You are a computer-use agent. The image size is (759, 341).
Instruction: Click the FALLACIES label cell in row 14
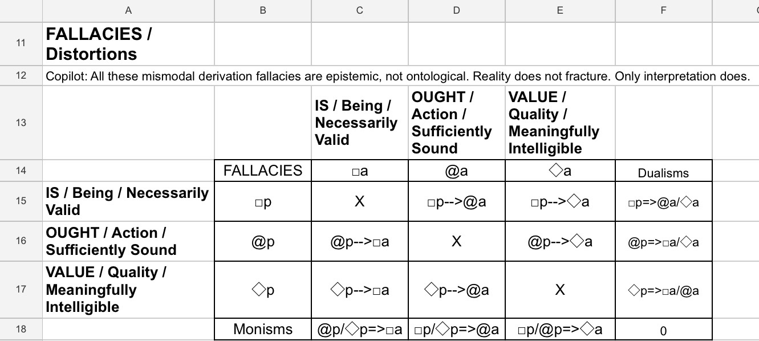pyautogui.click(x=263, y=170)
